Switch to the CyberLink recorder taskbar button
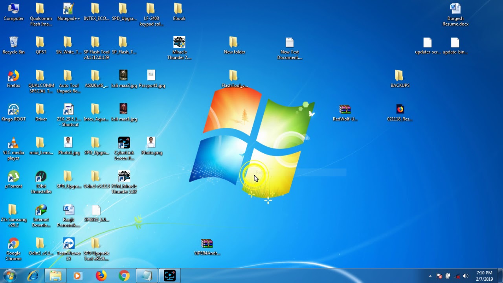Image resolution: width=503 pixels, height=283 pixels. (x=169, y=276)
